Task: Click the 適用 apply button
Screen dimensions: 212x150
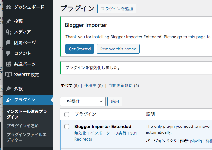Action: [115, 101]
